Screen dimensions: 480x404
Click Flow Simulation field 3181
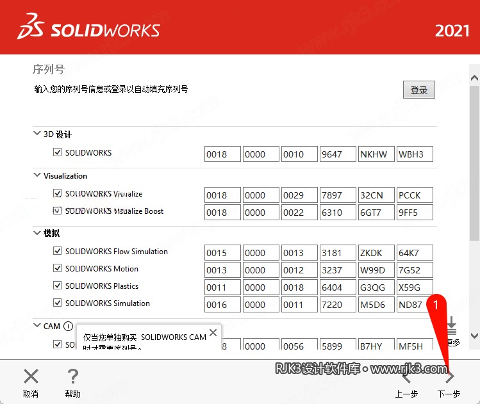pos(338,253)
